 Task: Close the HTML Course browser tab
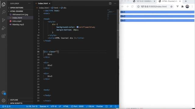[x=180, y=1]
